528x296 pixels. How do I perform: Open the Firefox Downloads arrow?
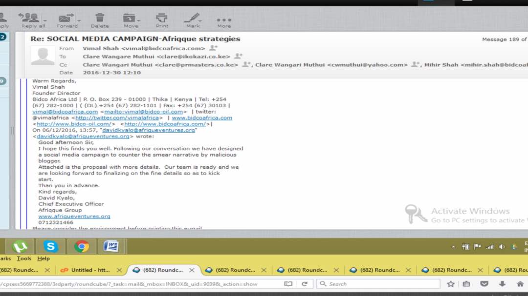click(502, 284)
